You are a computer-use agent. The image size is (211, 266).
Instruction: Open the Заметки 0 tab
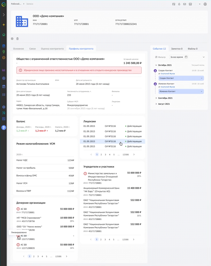click(177, 49)
